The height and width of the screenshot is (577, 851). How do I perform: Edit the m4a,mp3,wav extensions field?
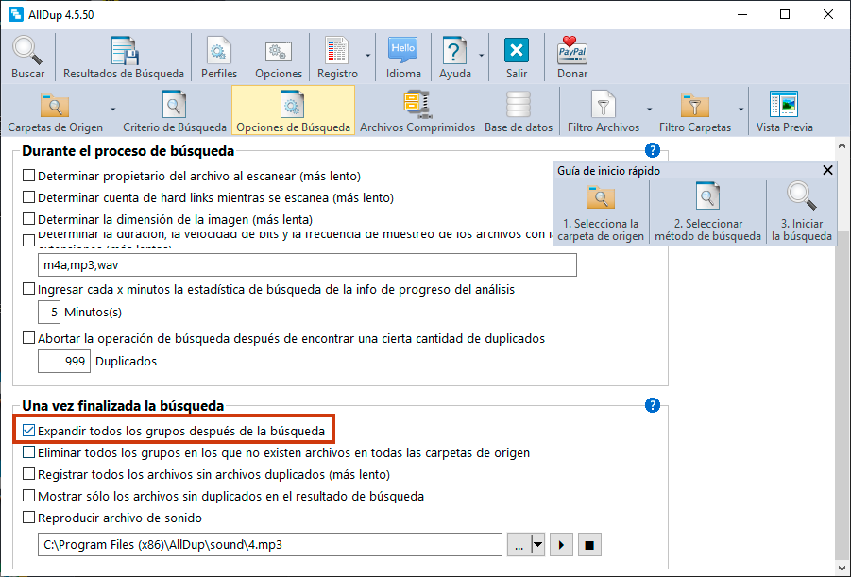click(307, 264)
